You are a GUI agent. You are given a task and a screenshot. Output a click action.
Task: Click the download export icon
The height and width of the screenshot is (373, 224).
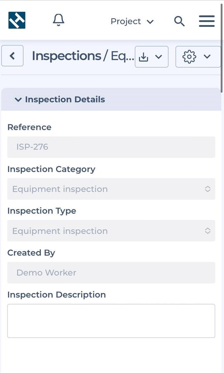click(x=144, y=57)
